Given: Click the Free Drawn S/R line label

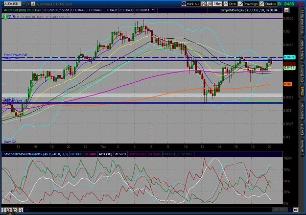Looking at the screenshot, I should [x=16, y=55].
